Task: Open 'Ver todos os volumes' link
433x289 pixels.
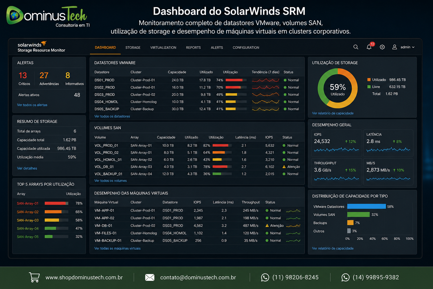Action: [x=110, y=181]
